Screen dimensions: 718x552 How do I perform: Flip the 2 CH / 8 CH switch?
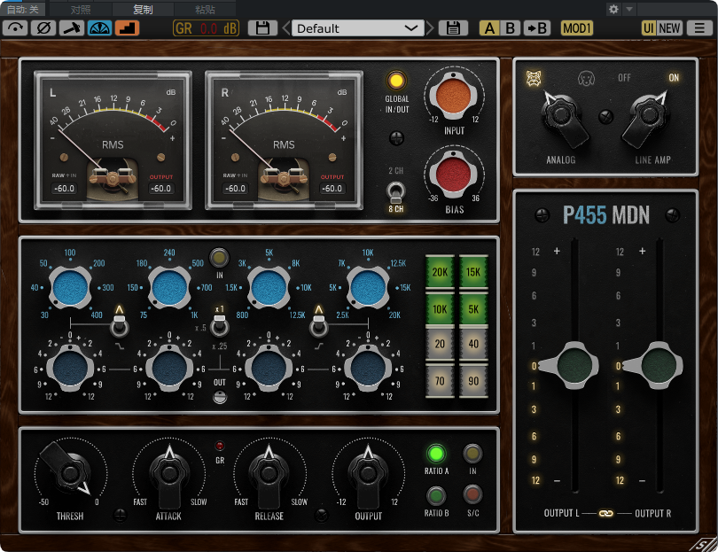pos(395,192)
